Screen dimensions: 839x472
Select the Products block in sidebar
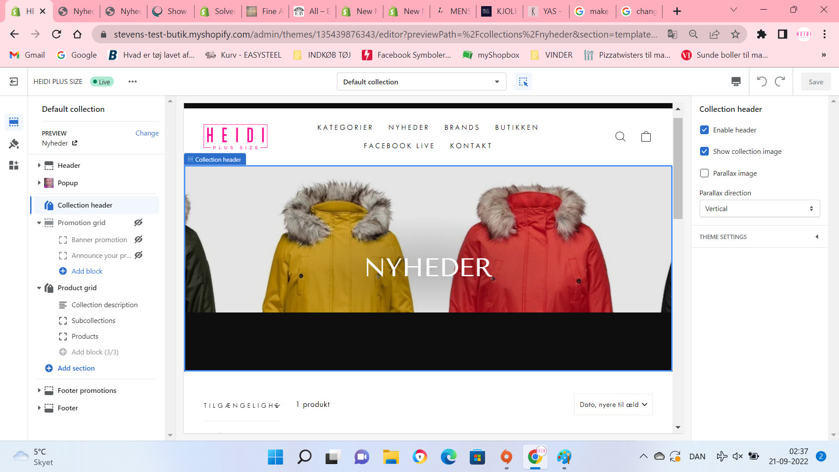click(85, 336)
